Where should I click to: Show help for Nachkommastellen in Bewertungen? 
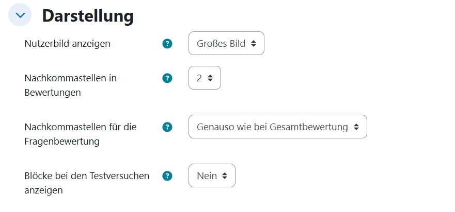point(167,78)
